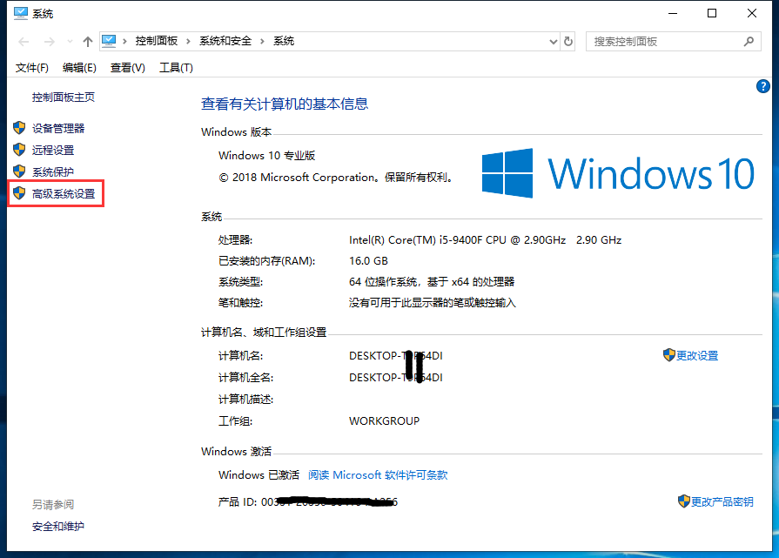Select the text Windows 10 专业版
Image resolution: width=779 pixels, height=558 pixels.
click(x=267, y=156)
